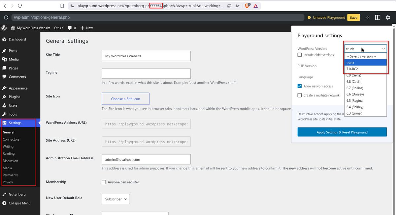Select 6.5 (Regina) version option

(366, 100)
